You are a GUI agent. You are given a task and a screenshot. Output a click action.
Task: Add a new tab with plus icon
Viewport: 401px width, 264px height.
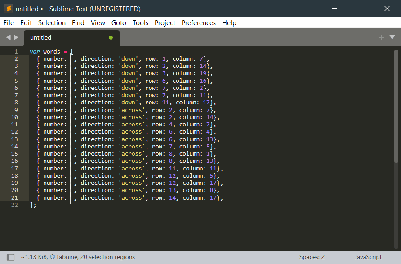click(381, 37)
